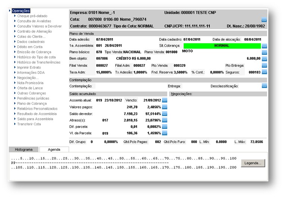Switch to the Agenda tab

[54, 149]
